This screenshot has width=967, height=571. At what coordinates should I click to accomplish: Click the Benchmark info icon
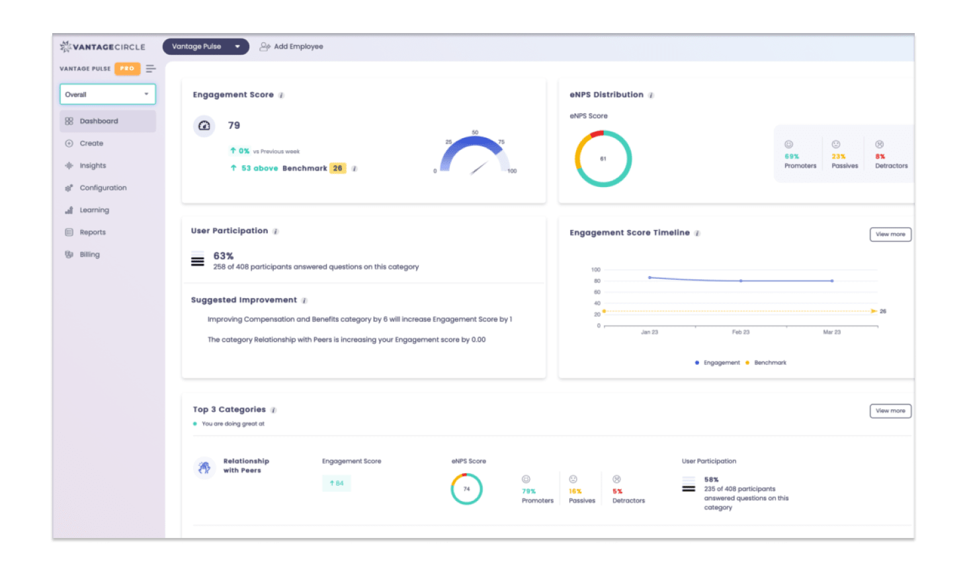click(x=355, y=169)
